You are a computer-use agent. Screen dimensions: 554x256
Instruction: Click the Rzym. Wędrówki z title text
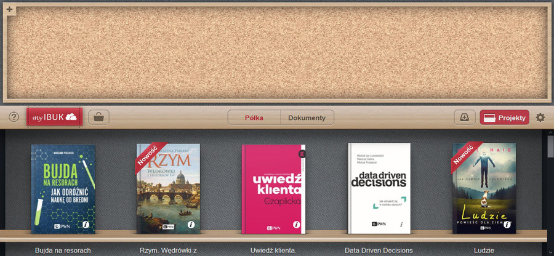pyautogui.click(x=168, y=250)
